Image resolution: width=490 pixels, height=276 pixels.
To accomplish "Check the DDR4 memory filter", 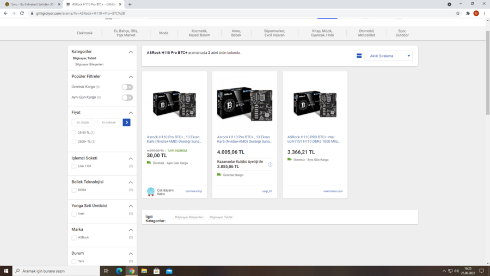I will pyautogui.click(x=74, y=190).
